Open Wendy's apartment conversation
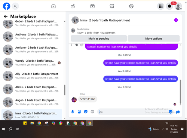 pyautogui.click(x=32, y=63)
